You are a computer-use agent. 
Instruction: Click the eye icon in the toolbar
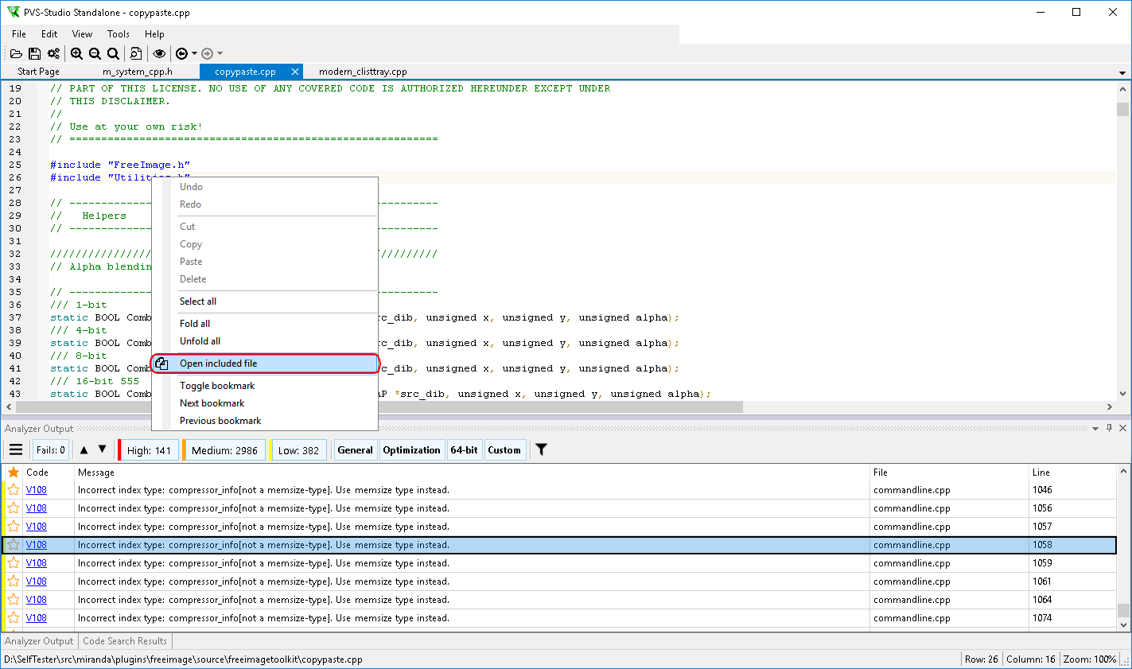pos(159,53)
